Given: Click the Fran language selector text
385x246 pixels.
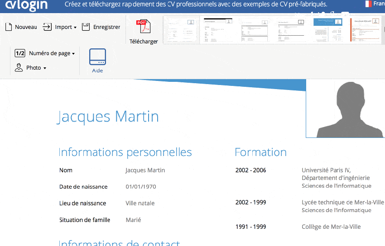Looking at the screenshot, I should click(x=379, y=4).
